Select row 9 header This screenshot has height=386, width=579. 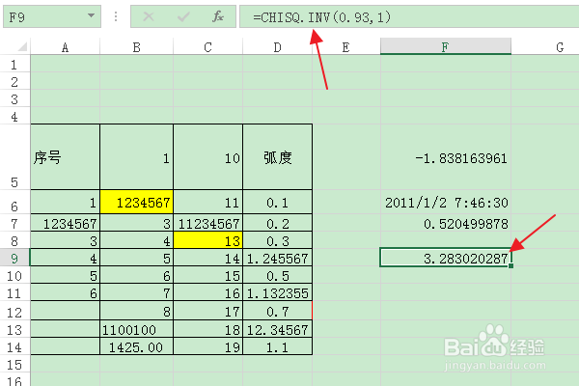14,258
